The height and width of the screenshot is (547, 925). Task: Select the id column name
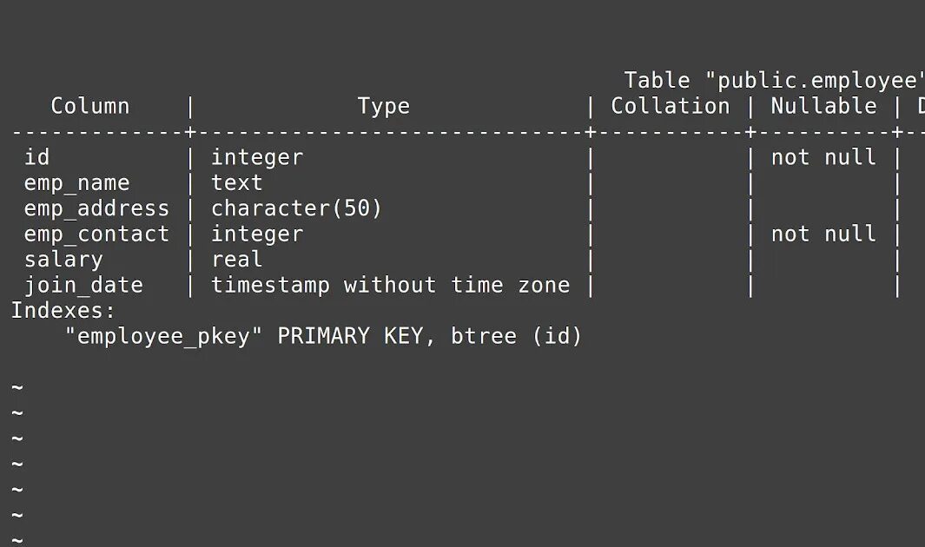pos(36,157)
